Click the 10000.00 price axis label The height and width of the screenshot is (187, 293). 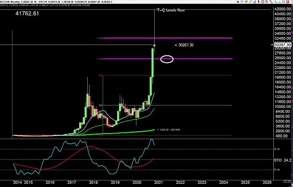pos(282,106)
